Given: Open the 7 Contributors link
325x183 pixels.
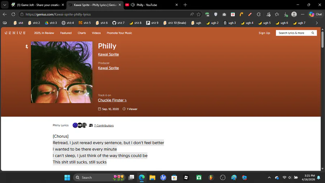Looking at the screenshot, I should 104,125.
